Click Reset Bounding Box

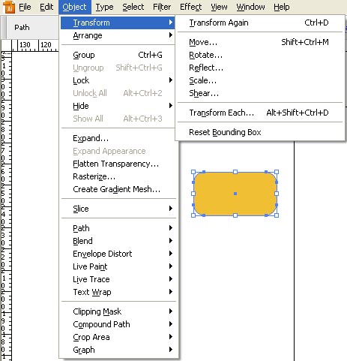point(225,132)
